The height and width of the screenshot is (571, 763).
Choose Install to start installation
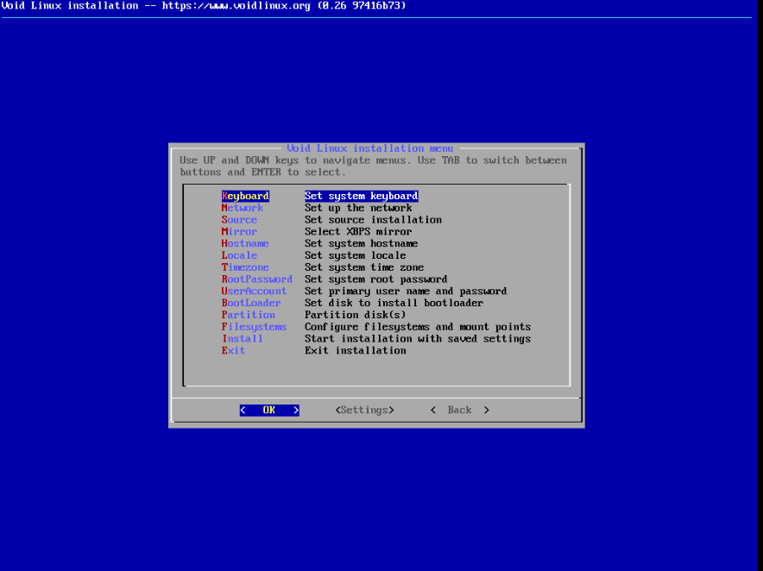[x=242, y=338]
